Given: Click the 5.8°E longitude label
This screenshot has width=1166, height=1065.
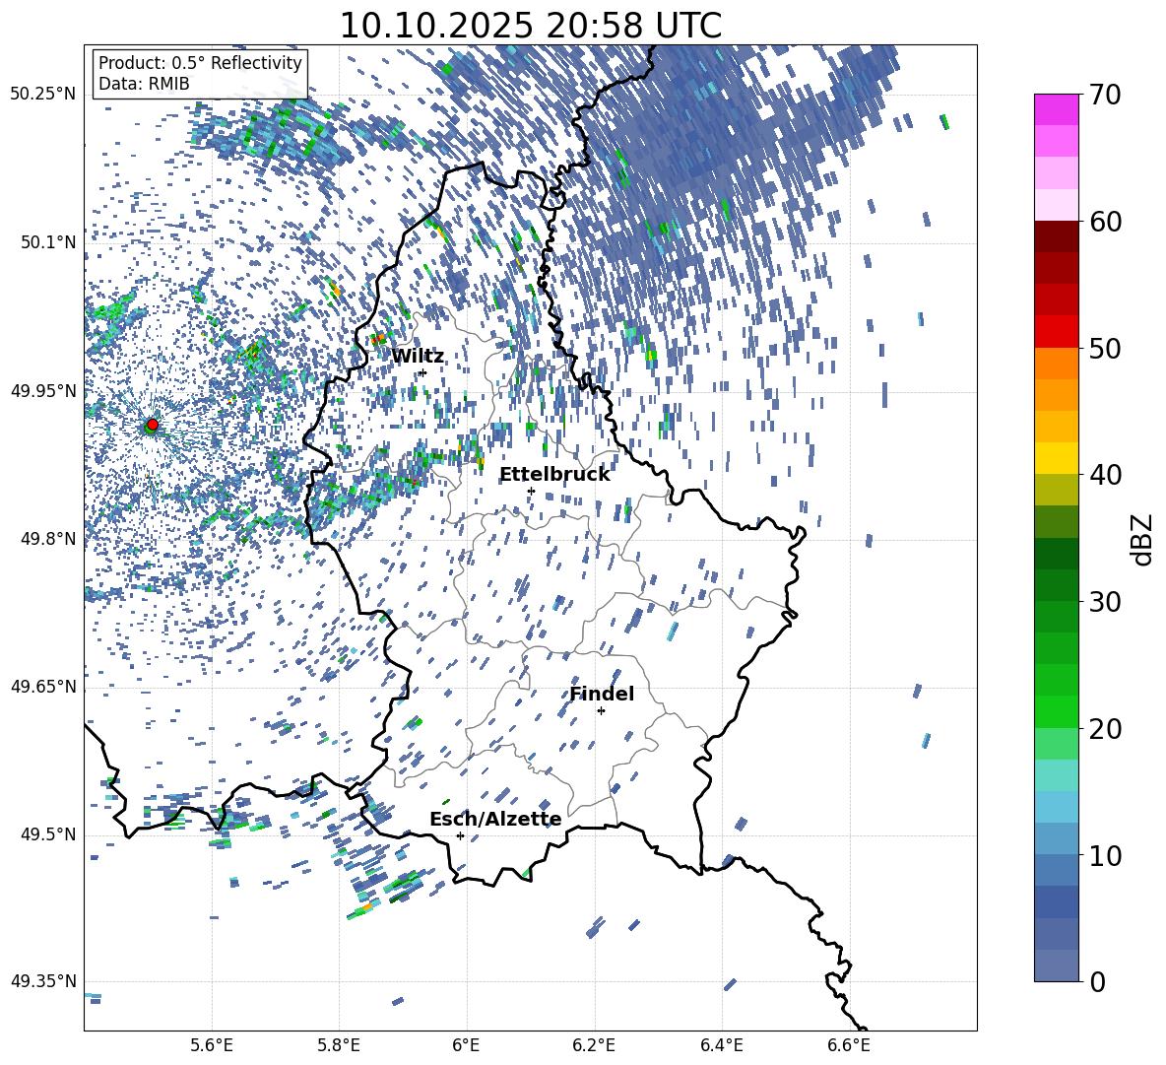Looking at the screenshot, I should pos(339,1045).
